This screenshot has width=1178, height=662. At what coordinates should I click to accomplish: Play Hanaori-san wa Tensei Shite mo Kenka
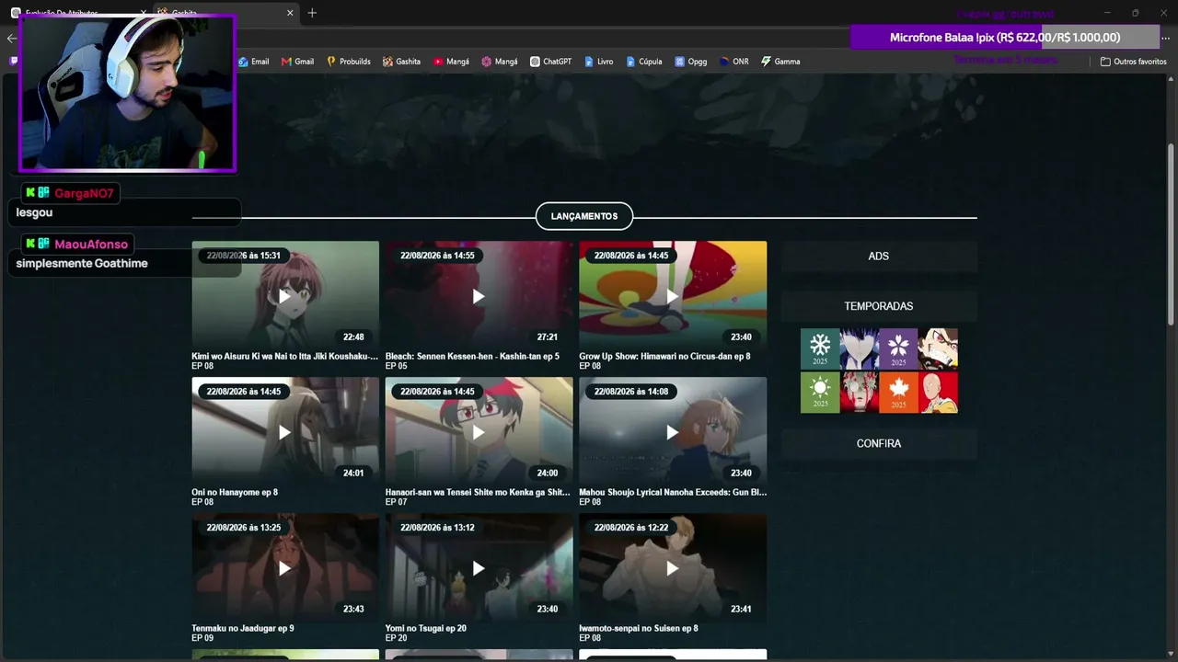[x=479, y=432]
